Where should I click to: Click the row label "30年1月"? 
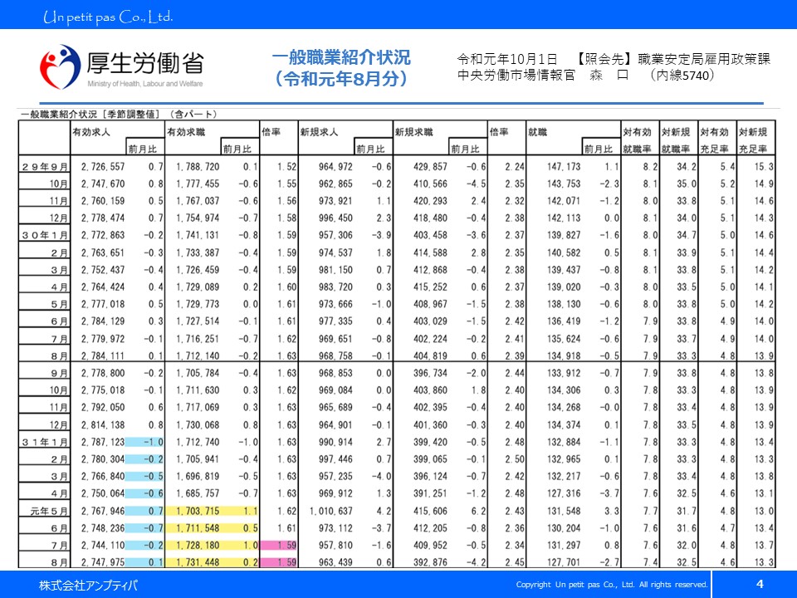click(x=45, y=235)
